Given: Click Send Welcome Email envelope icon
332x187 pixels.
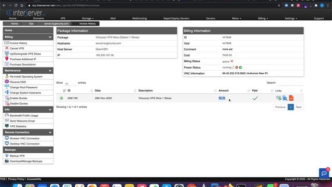Looking at the screenshot, I should 7,121.
